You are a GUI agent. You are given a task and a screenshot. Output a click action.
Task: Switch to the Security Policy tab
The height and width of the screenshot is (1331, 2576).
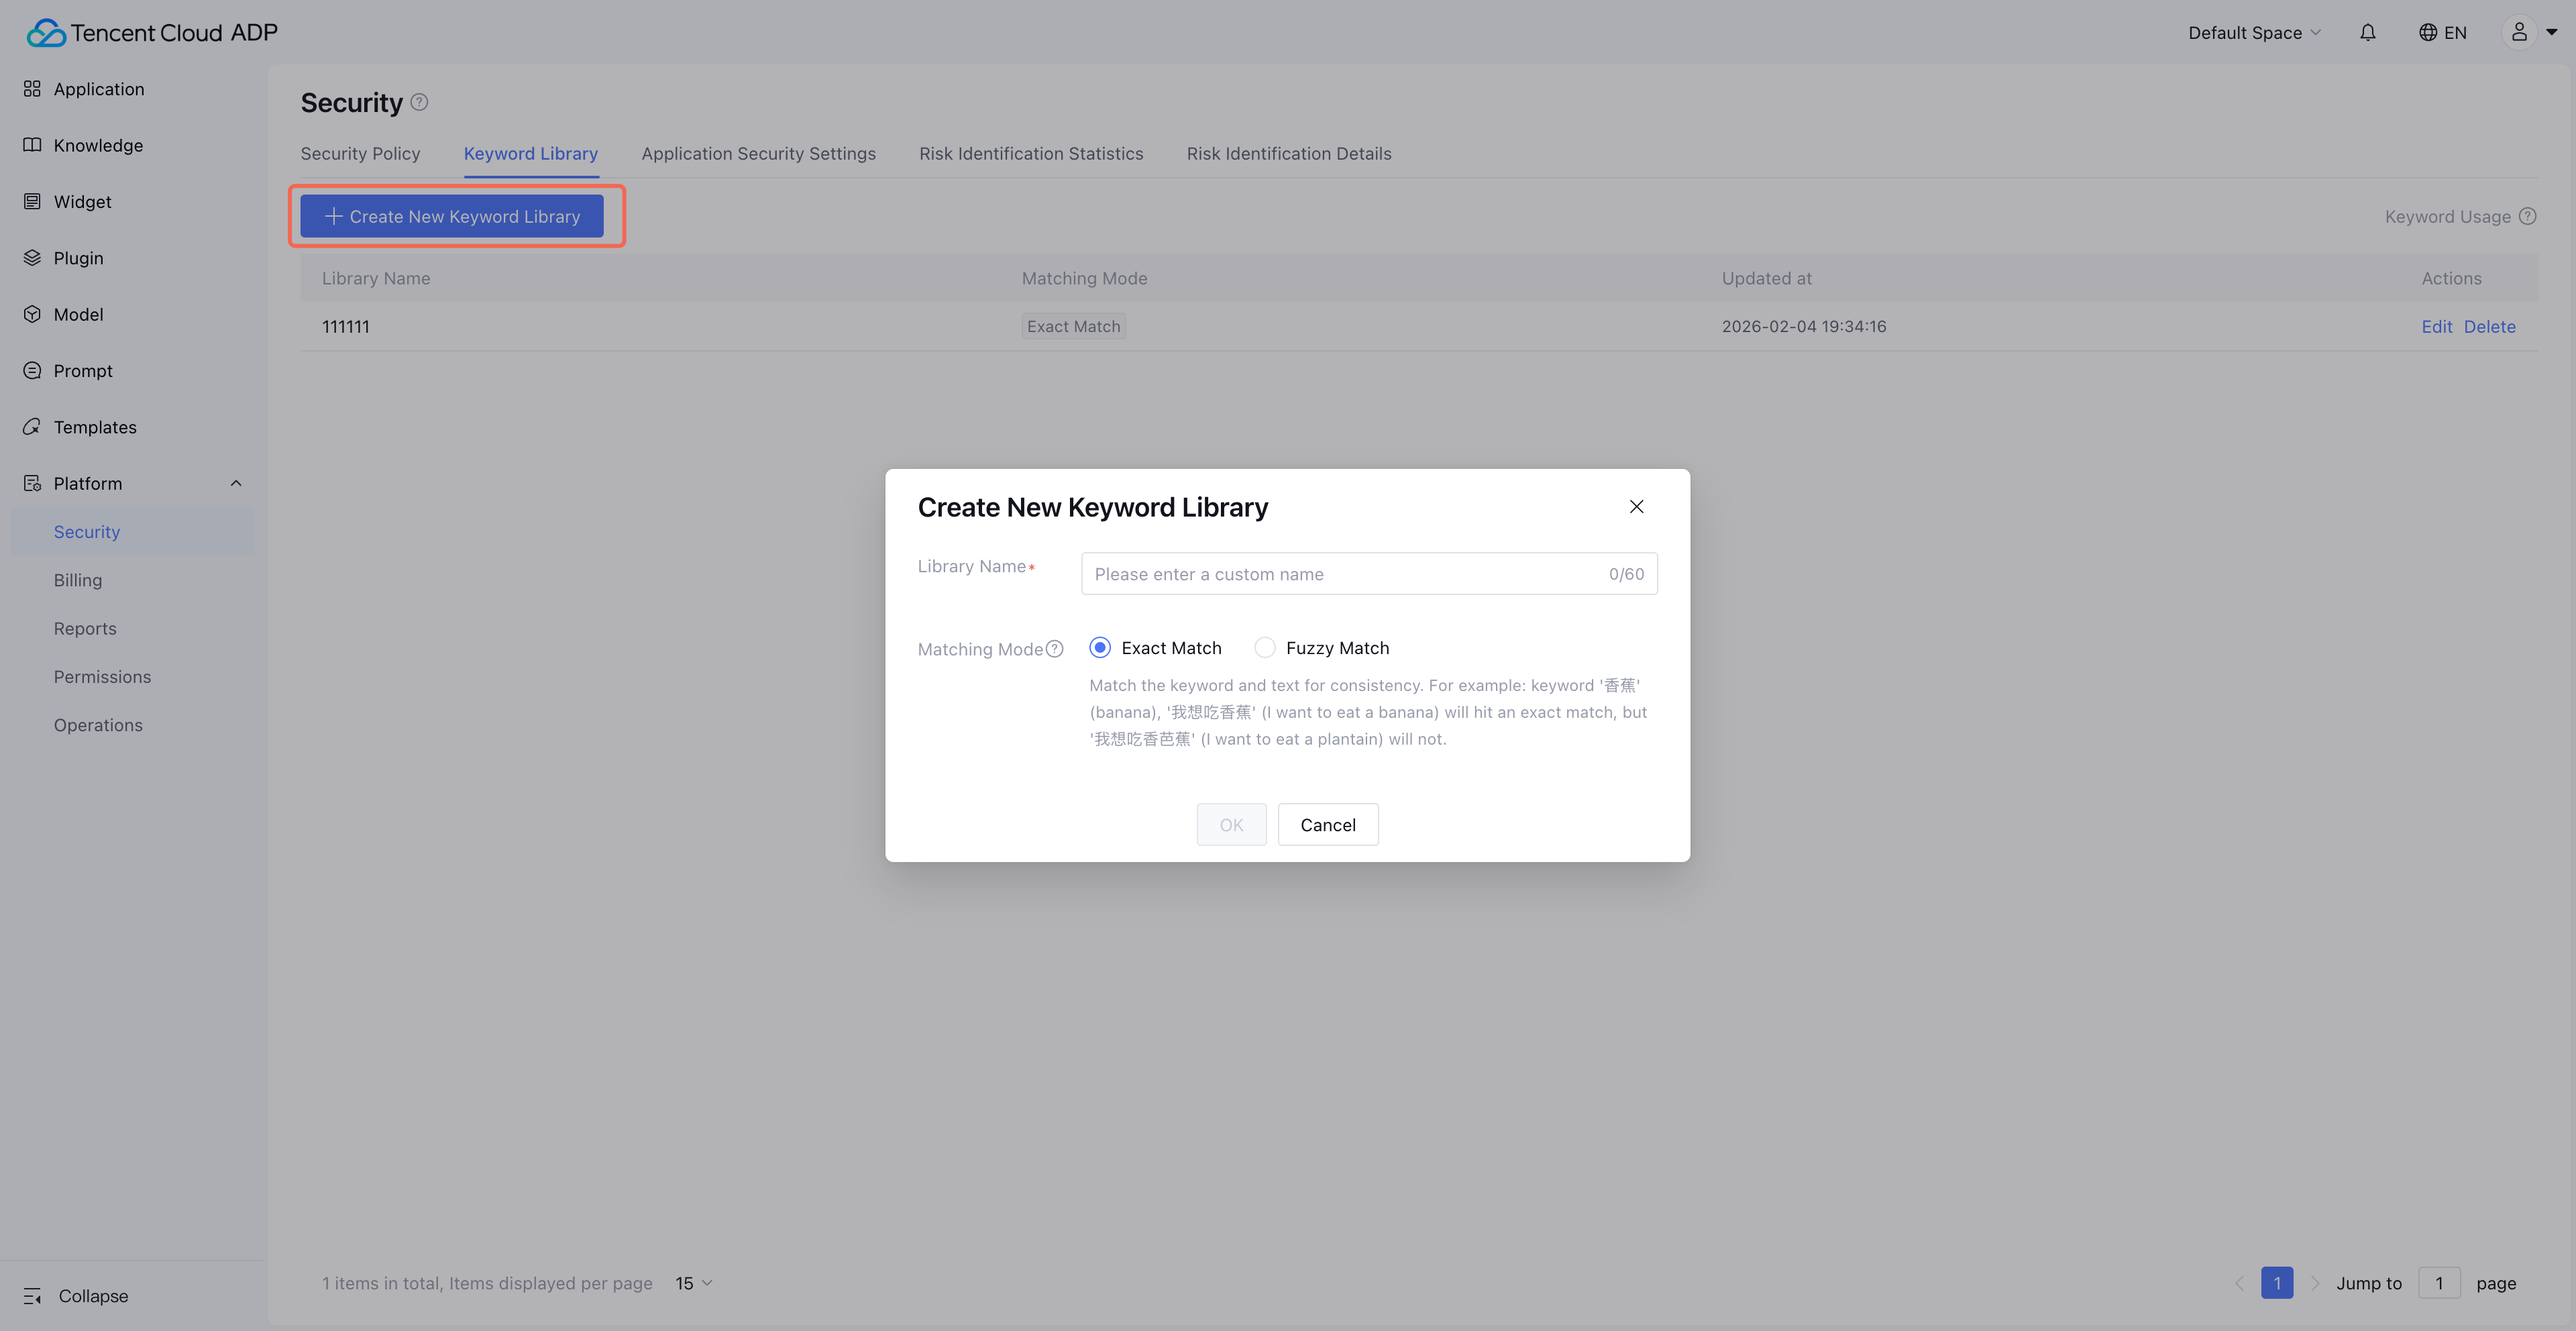click(360, 154)
